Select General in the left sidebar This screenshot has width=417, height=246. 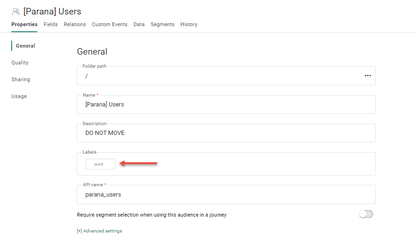(x=25, y=46)
